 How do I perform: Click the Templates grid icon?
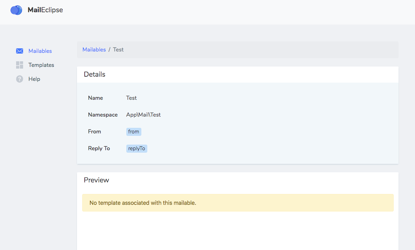pyautogui.click(x=20, y=65)
